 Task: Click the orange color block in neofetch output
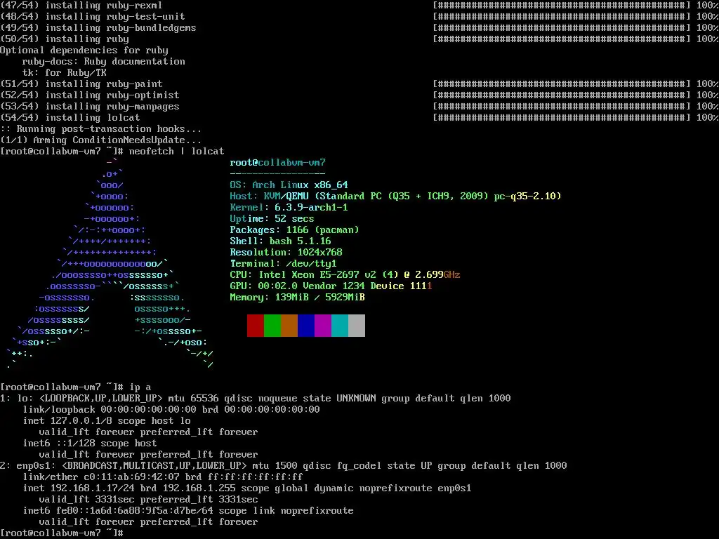click(x=289, y=326)
